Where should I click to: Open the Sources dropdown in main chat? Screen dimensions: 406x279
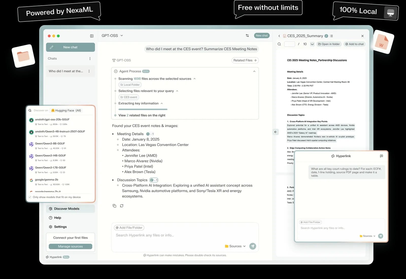pyautogui.click(x=235, y=246)
